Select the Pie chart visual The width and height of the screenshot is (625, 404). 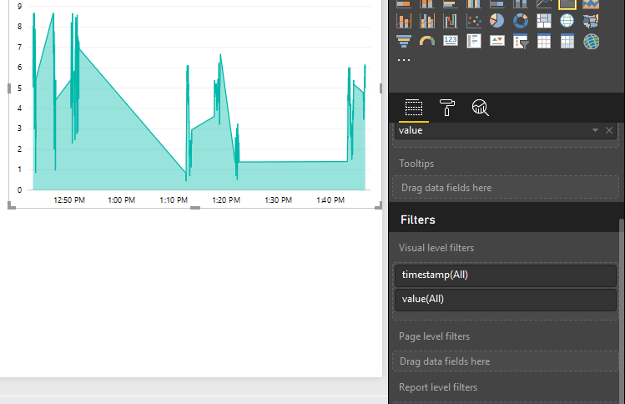point(497,21)
